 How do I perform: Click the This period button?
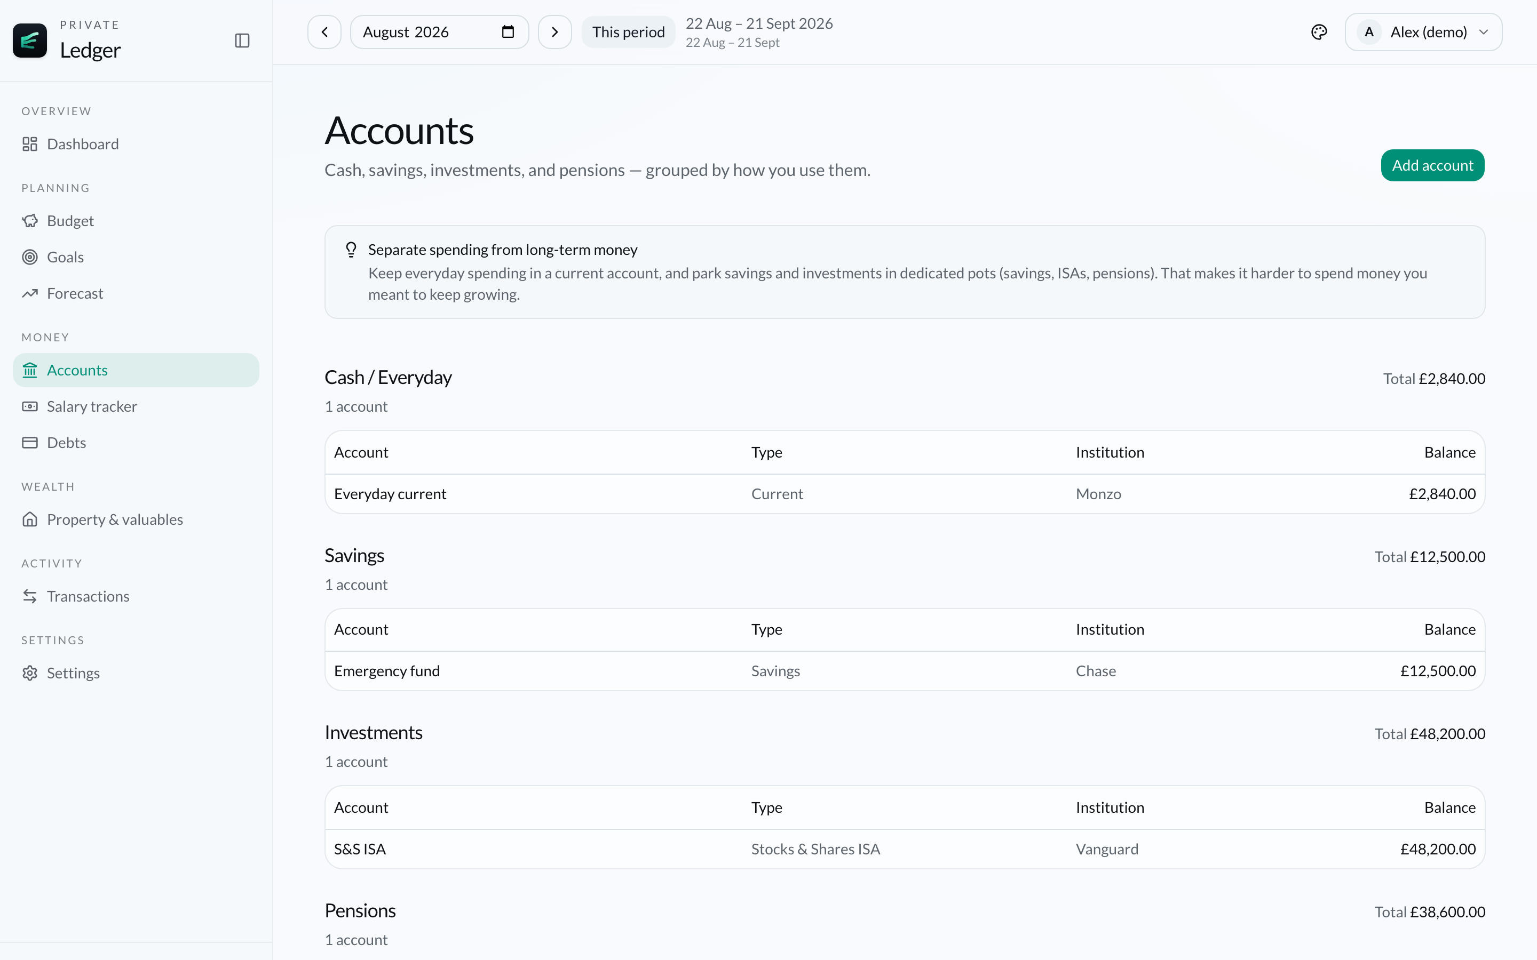coord(628,32)
